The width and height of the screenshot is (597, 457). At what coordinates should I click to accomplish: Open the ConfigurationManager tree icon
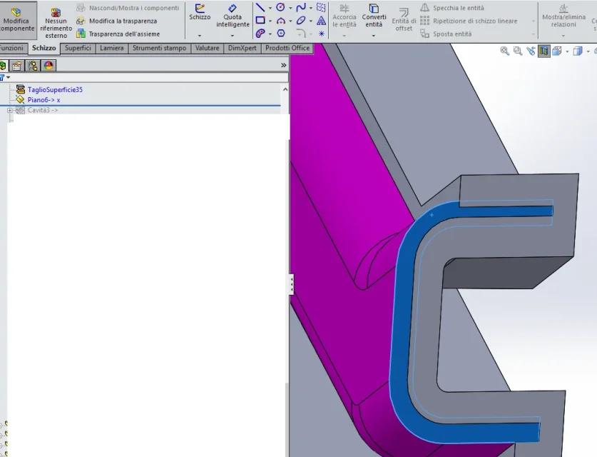tap(33, 66)
